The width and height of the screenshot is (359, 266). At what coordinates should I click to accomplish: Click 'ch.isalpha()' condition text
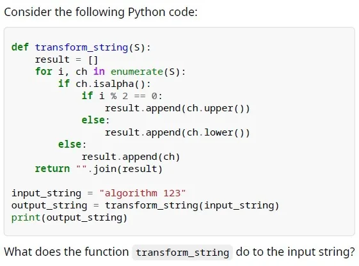[x=110, y=84]
